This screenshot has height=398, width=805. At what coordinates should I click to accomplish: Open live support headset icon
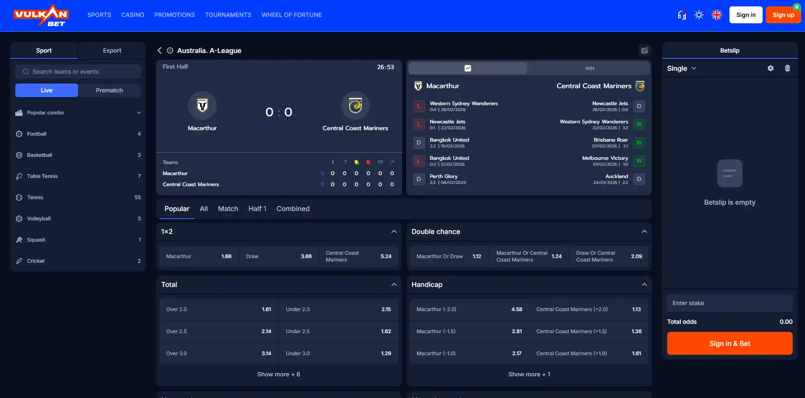click(x=682, y=15)
